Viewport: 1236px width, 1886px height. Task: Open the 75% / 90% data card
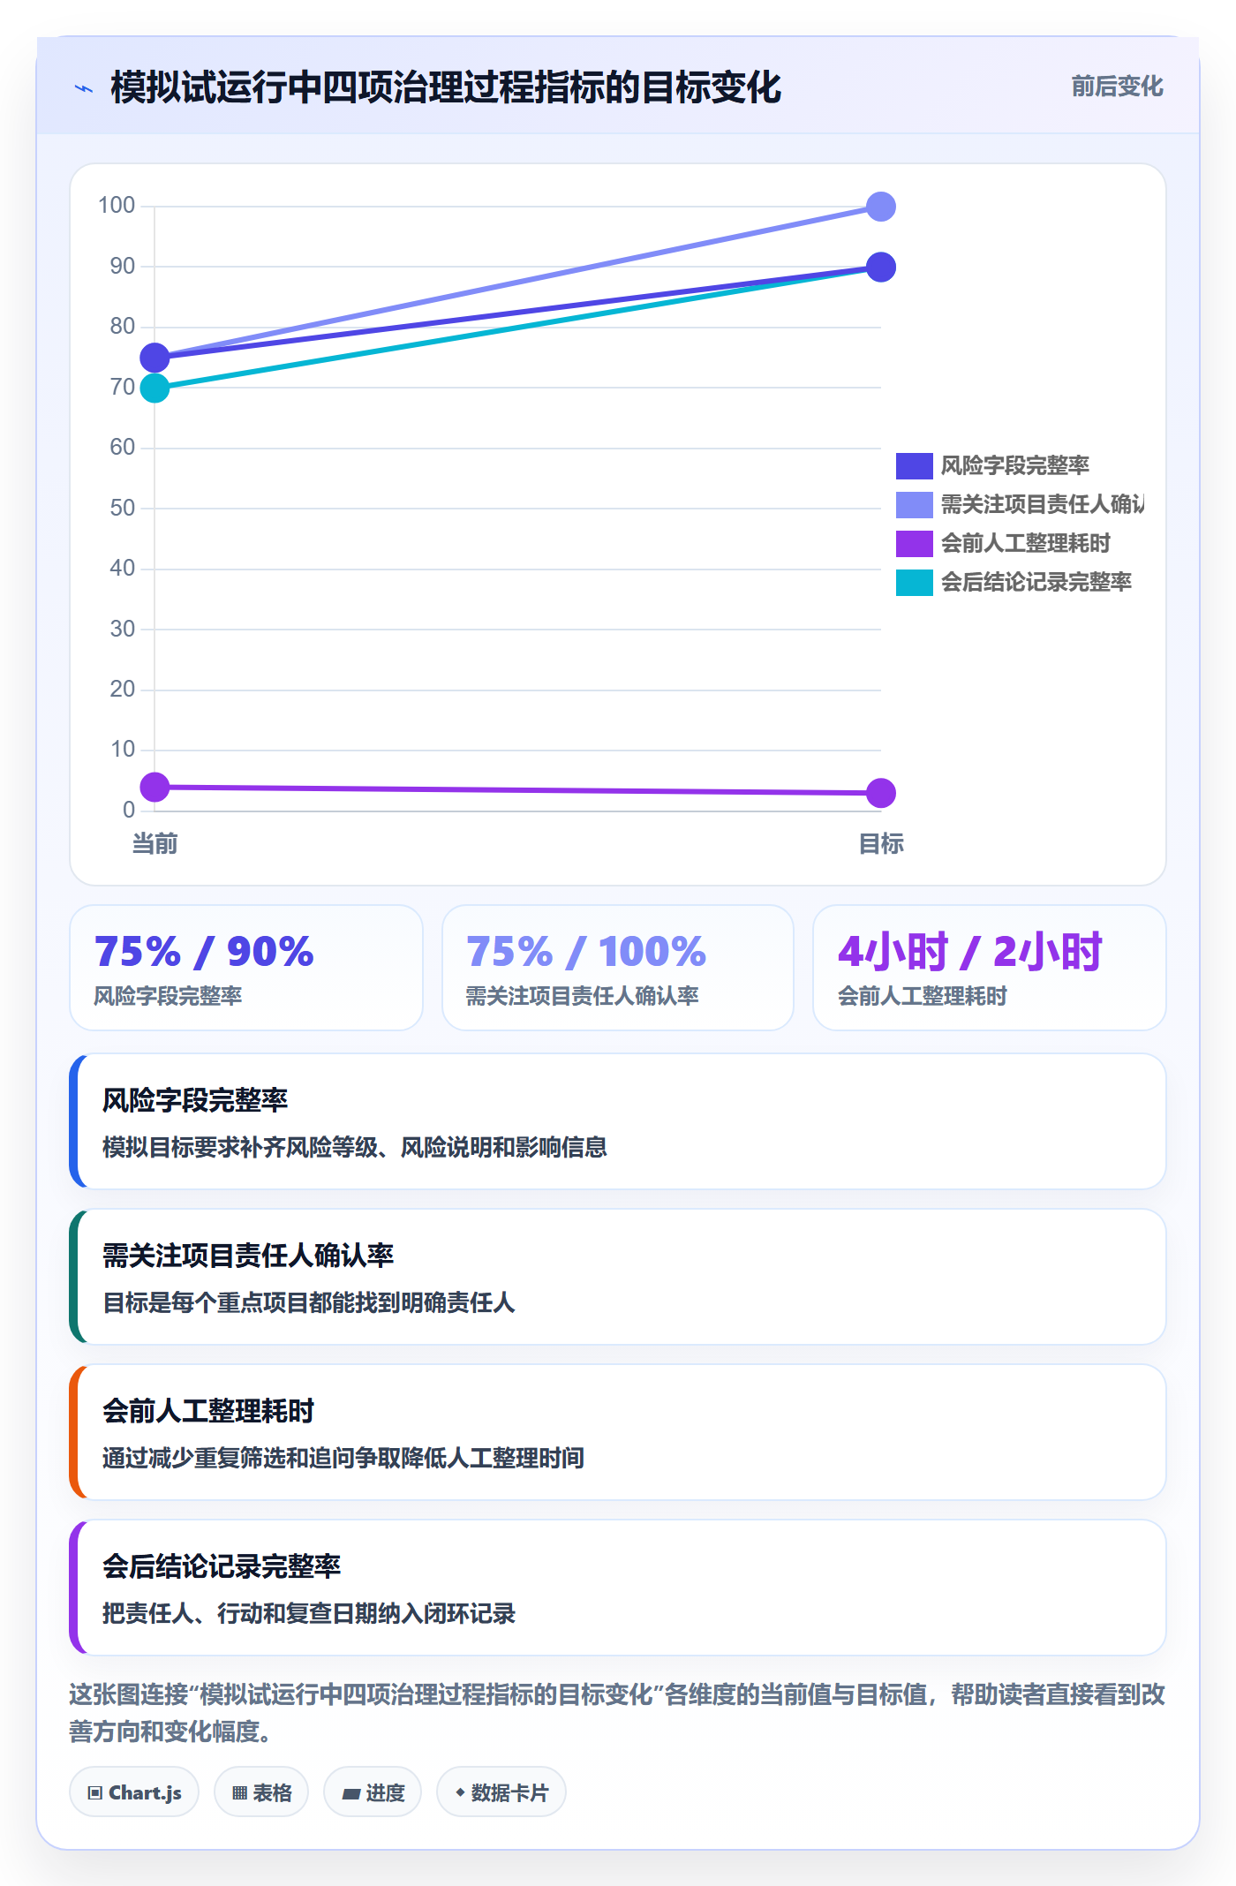246,968
